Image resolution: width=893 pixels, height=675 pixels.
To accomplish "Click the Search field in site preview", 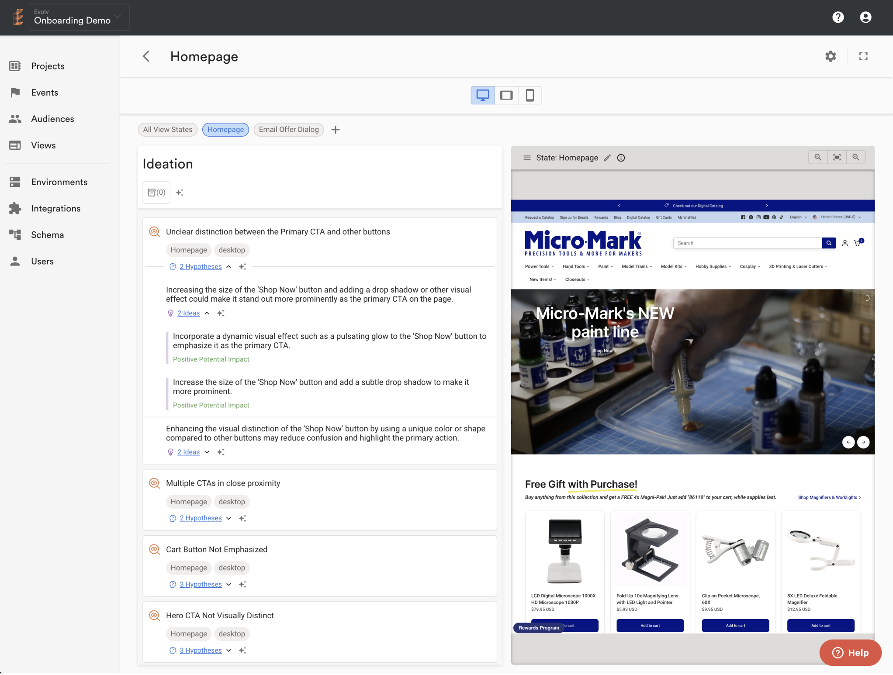I will click(x=747, y=243).
